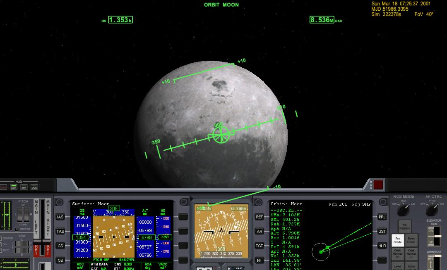This screenshot has height=270, width=447.
Task: Turn the RCS MODE rotary dial
Action: 403,210
